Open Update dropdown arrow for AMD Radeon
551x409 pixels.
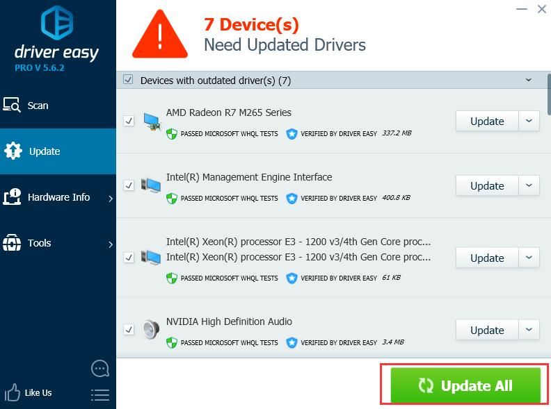point(529,121)
